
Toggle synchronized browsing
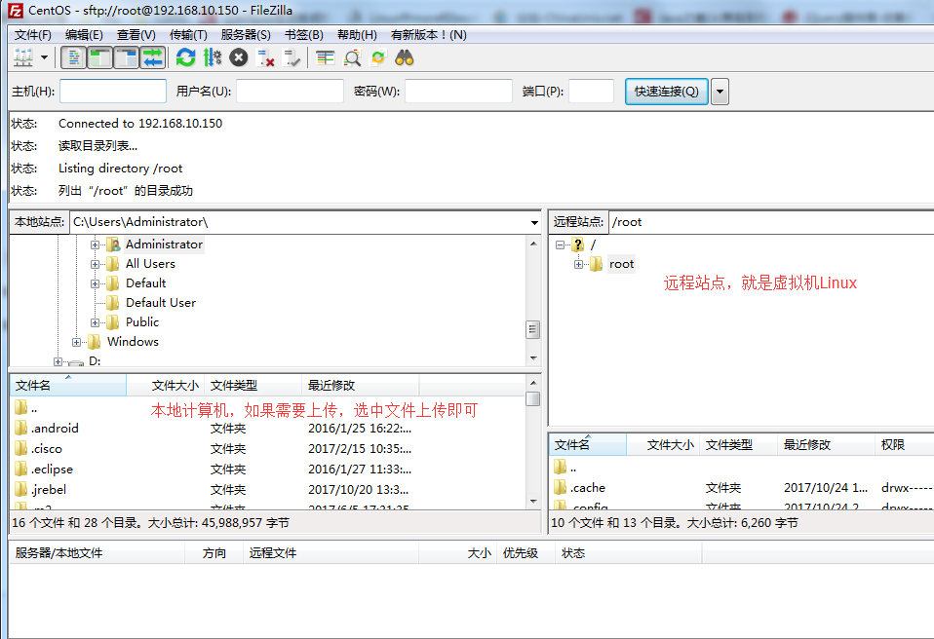coord(378,57)
